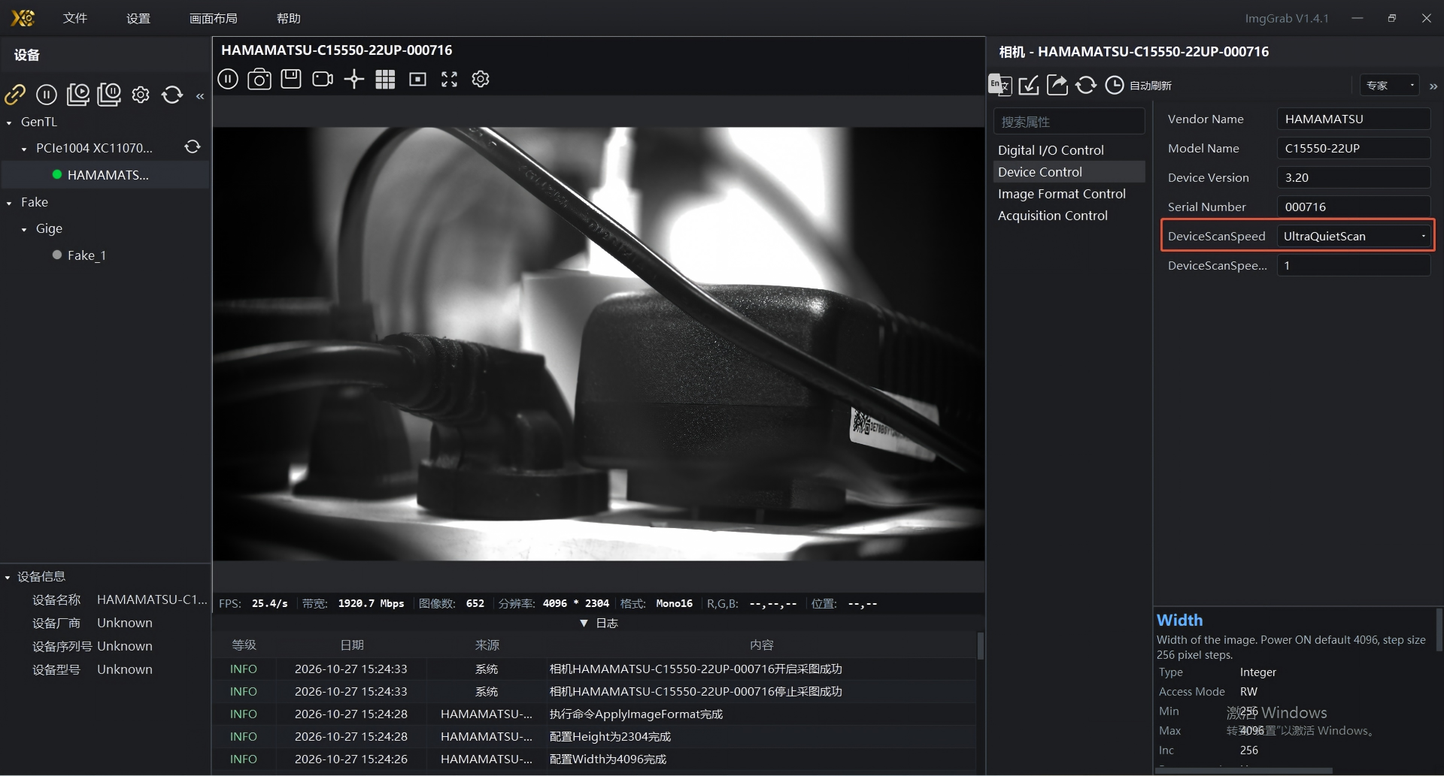Click the log panel vertical scrollbar
This screenshot has height=776, width=1444.
point(980,646)
